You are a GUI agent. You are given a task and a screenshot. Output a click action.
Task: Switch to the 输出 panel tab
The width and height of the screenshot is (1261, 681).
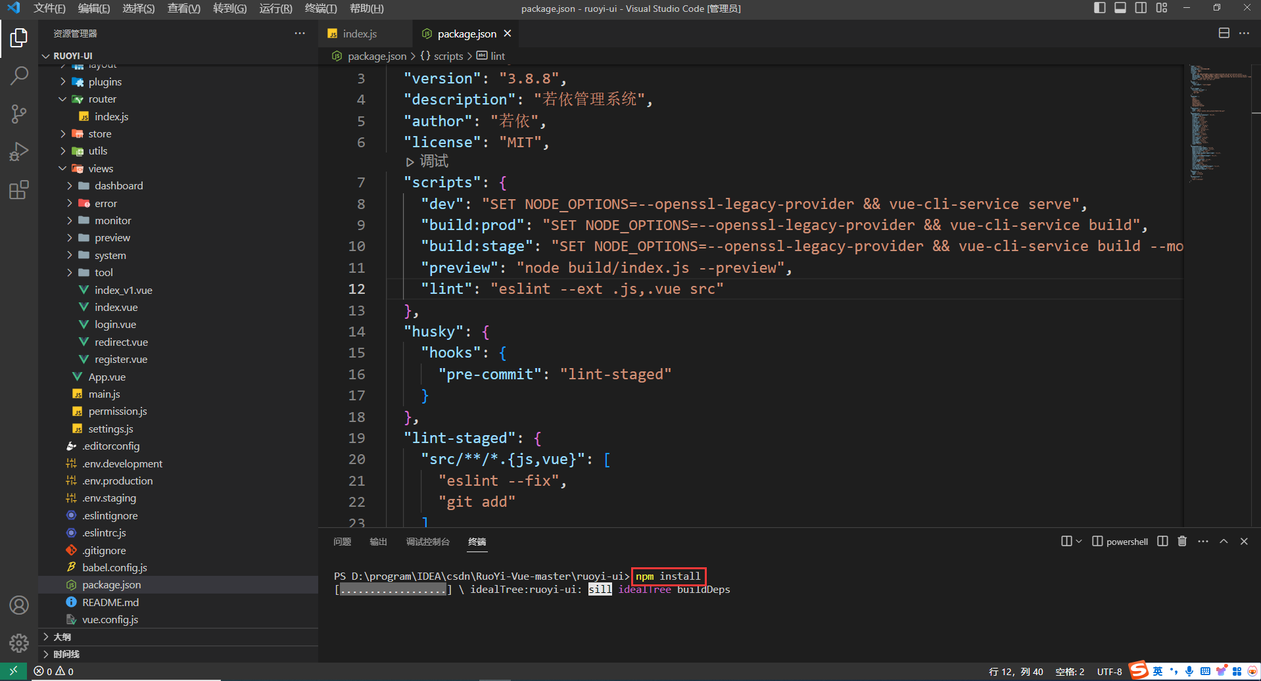tap(378, 542)
